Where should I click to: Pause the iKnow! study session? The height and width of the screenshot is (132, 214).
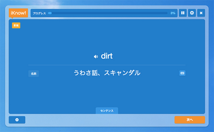click(x=183, y=13)
